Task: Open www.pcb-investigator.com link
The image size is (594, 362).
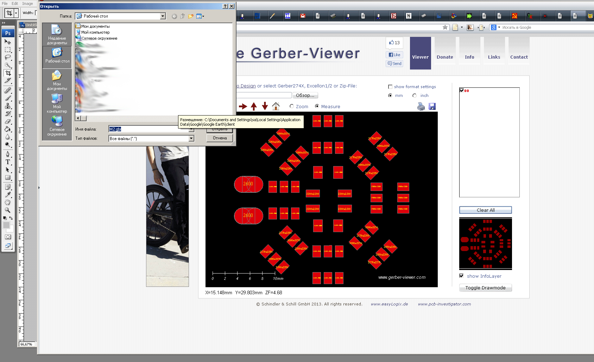Action: (x=444, y=304)
